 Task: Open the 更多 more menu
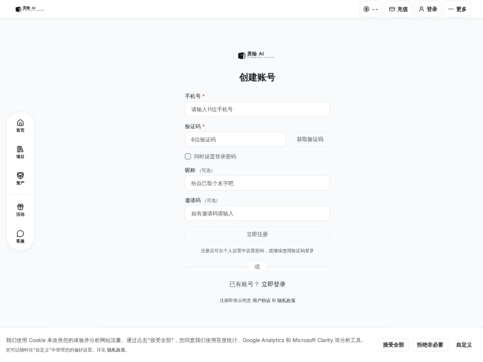[457, 9]
